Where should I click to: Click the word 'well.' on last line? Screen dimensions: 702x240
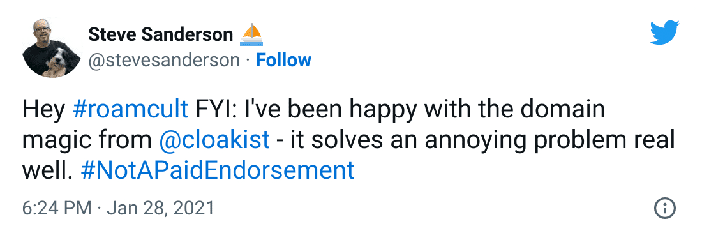click(x=47, y=170)
